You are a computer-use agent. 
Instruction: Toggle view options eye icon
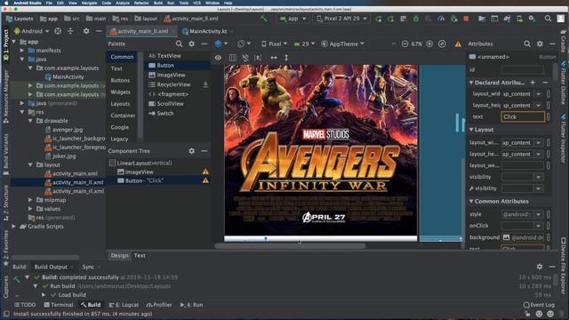[218, 57]
